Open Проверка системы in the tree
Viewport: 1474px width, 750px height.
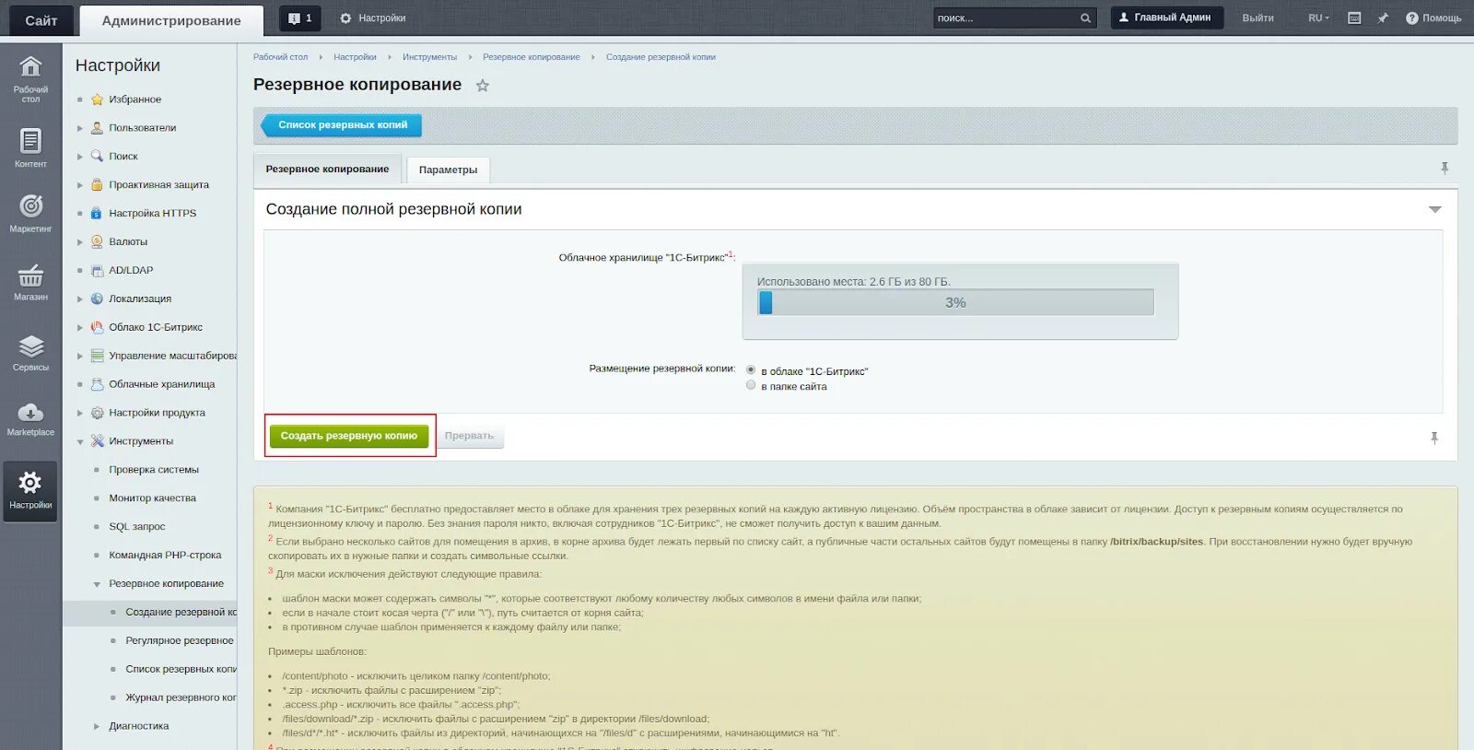click(x=154, y=471)
